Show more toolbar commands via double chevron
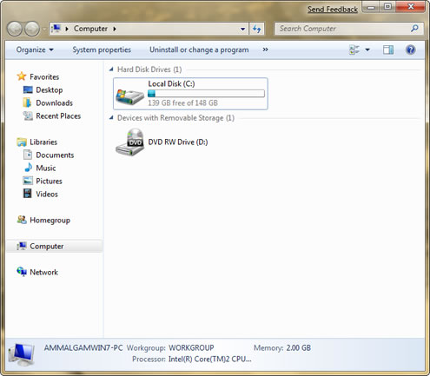 click(265, 49)
